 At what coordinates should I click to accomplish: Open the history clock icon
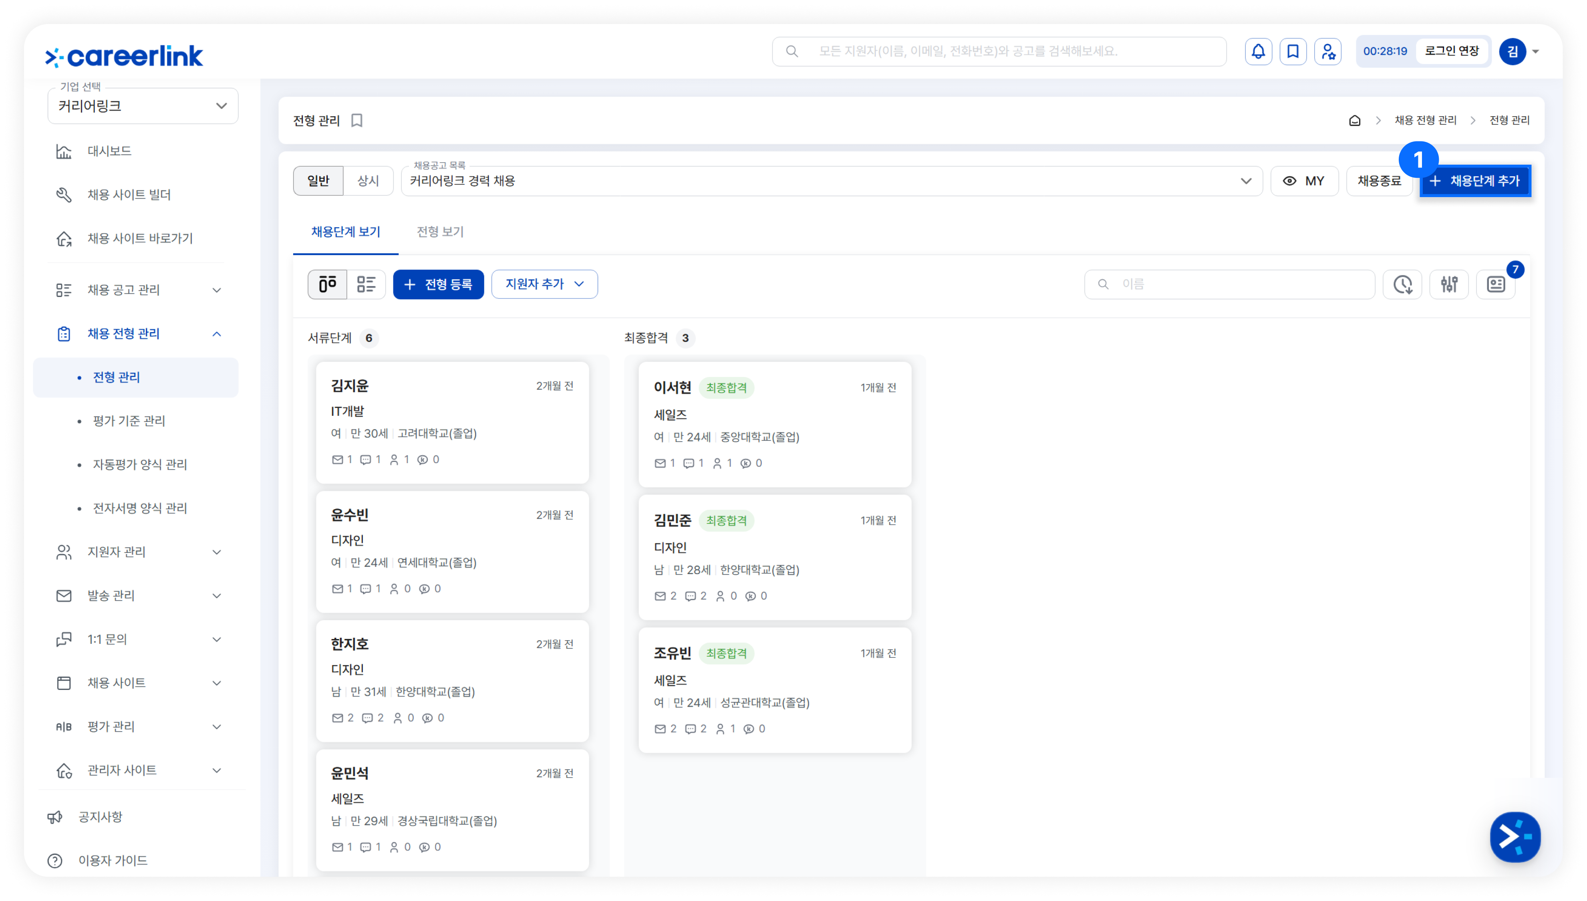point(1403,284)
